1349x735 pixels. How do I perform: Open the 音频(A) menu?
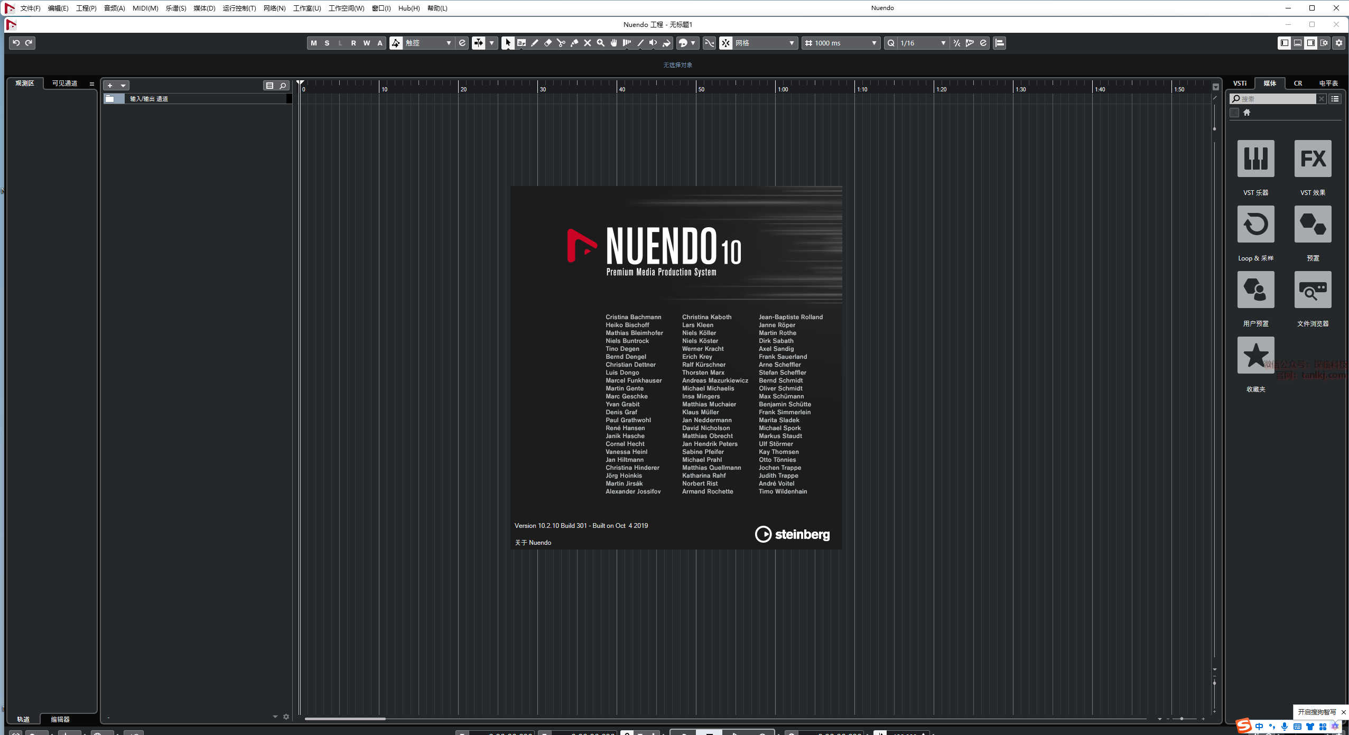click(114, 8)
